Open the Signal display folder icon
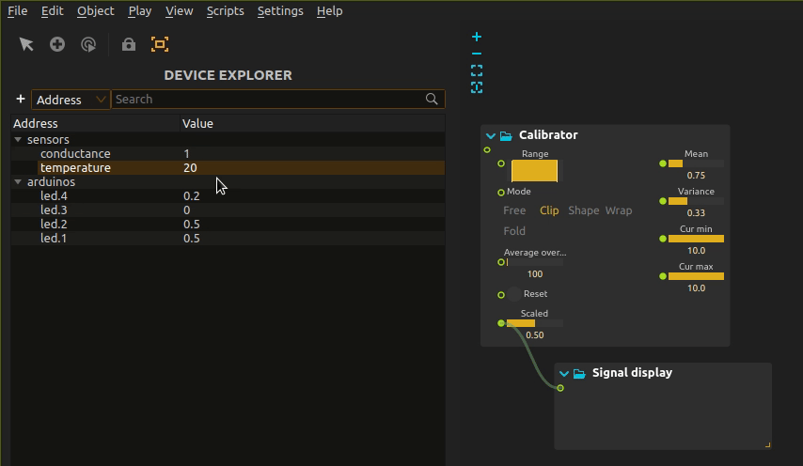The image size is (803, 466). (x=579, y=373)
